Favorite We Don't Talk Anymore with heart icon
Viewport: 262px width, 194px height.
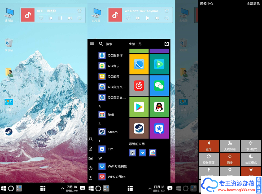[128, 18]
